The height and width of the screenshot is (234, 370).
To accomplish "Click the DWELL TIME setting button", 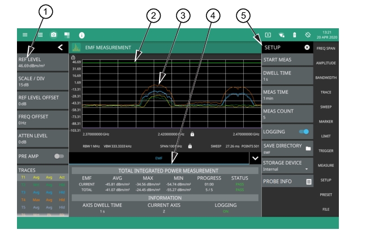I will pos(287,76).
